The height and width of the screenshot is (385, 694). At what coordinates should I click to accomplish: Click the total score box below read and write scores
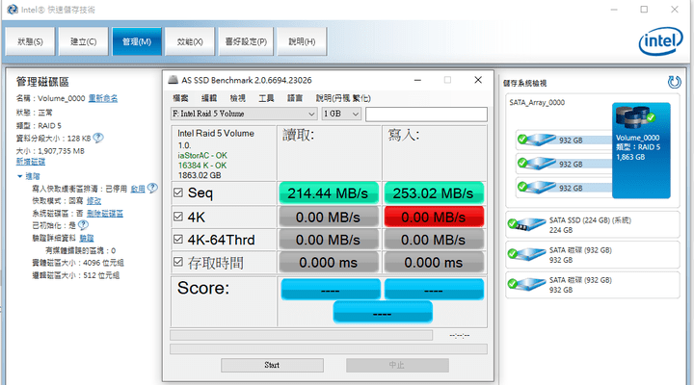(383, 313)
